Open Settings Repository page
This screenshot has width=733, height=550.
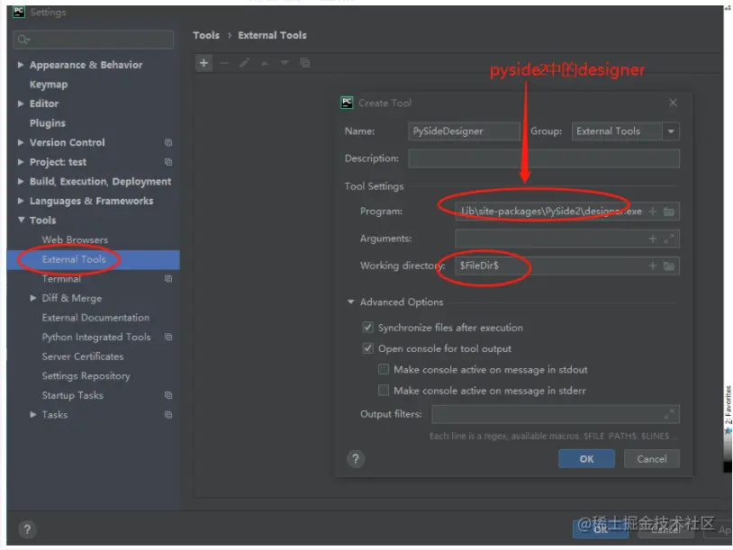86,376
